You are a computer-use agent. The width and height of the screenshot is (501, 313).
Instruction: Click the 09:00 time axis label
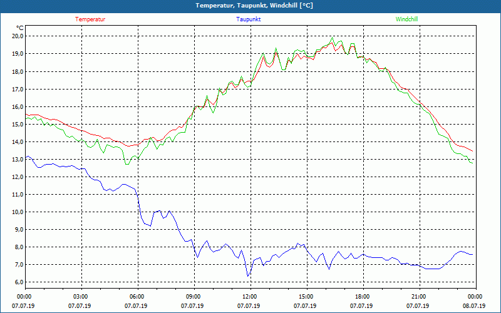(194, 297)
